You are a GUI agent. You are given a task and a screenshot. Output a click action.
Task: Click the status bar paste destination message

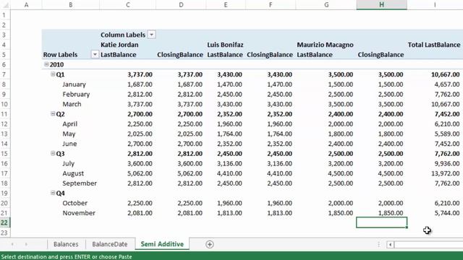67,257
